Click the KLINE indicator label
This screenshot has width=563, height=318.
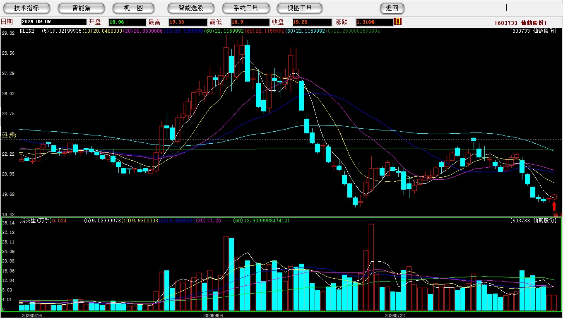coord(27,31)
